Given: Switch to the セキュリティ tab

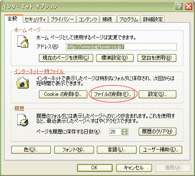Looking at the screenshot, I should [x=35, y=19].
